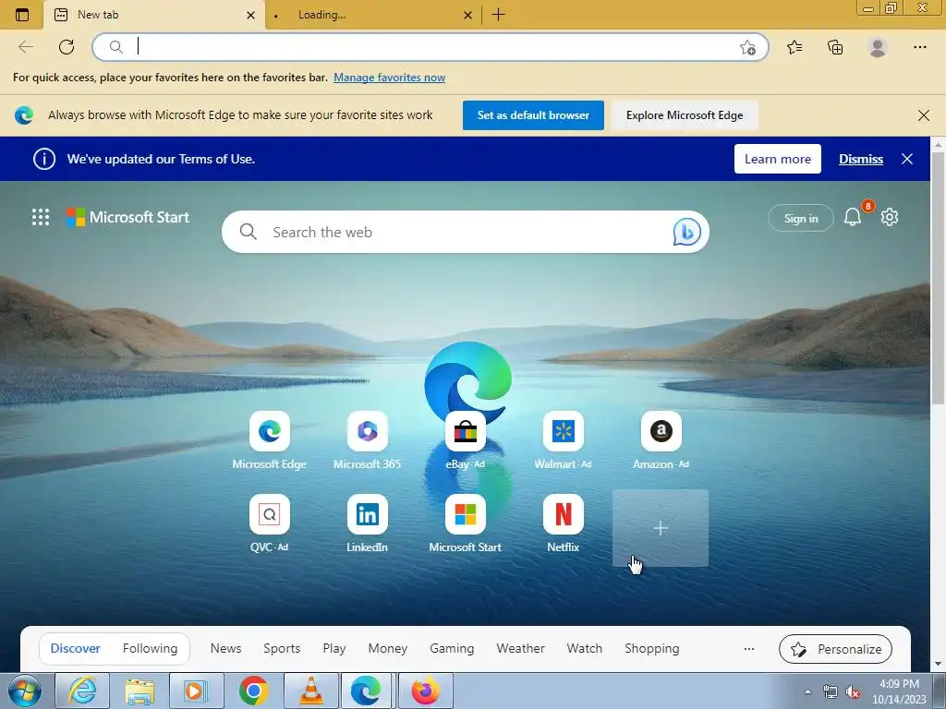Close the default browser notification bar
Screen dimensions: 946x709
[x=924, y=115]
